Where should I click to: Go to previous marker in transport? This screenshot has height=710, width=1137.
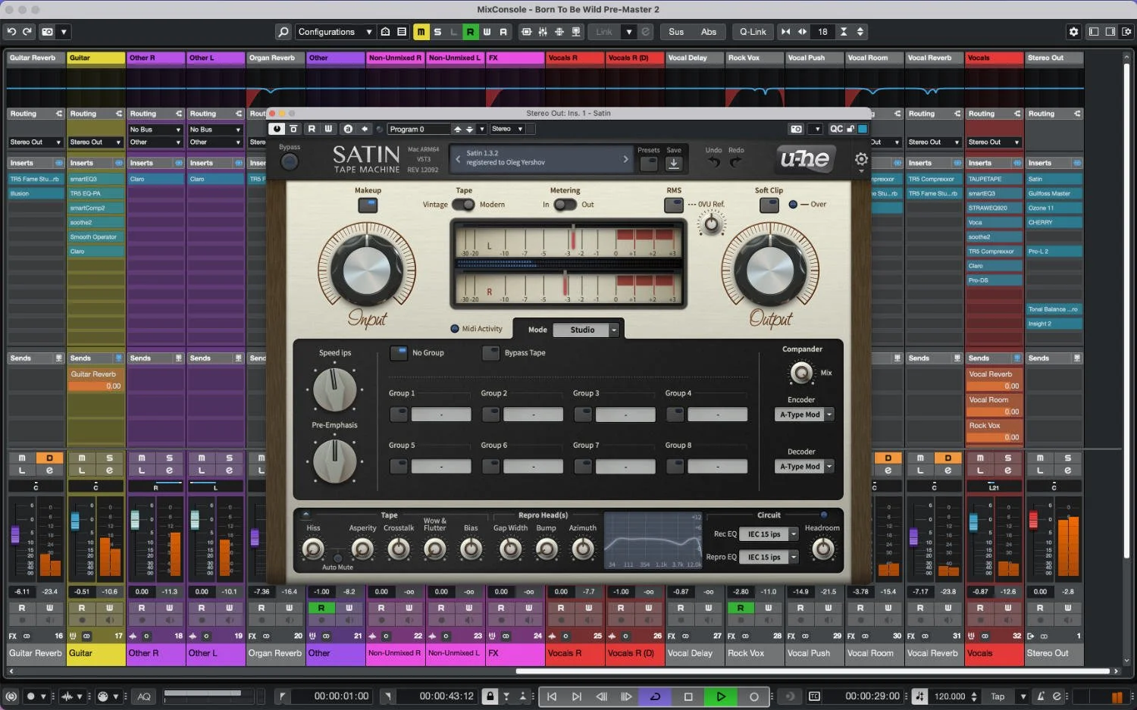pyautogui.click(x=552, y=696)
